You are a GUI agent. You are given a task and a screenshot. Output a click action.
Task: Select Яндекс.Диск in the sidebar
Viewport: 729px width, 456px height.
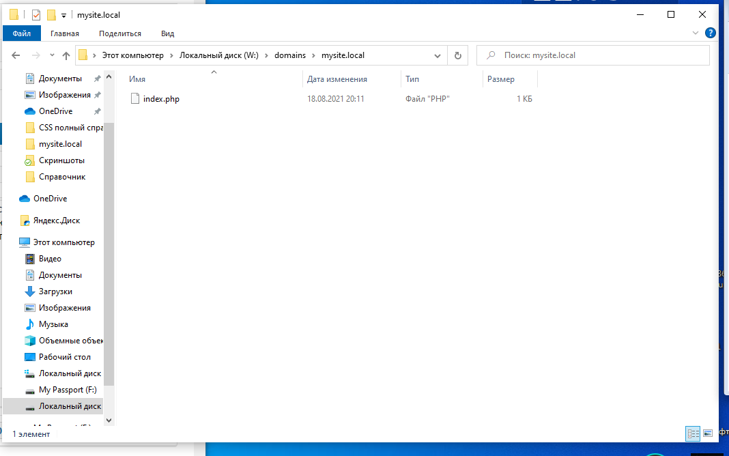56,220
